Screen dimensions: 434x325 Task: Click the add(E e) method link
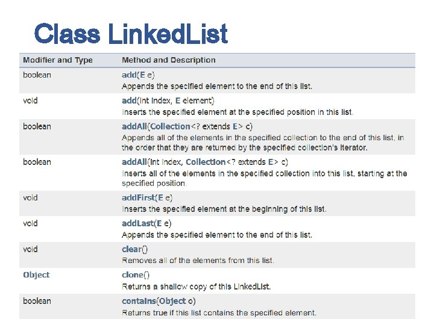click(129, 75)
